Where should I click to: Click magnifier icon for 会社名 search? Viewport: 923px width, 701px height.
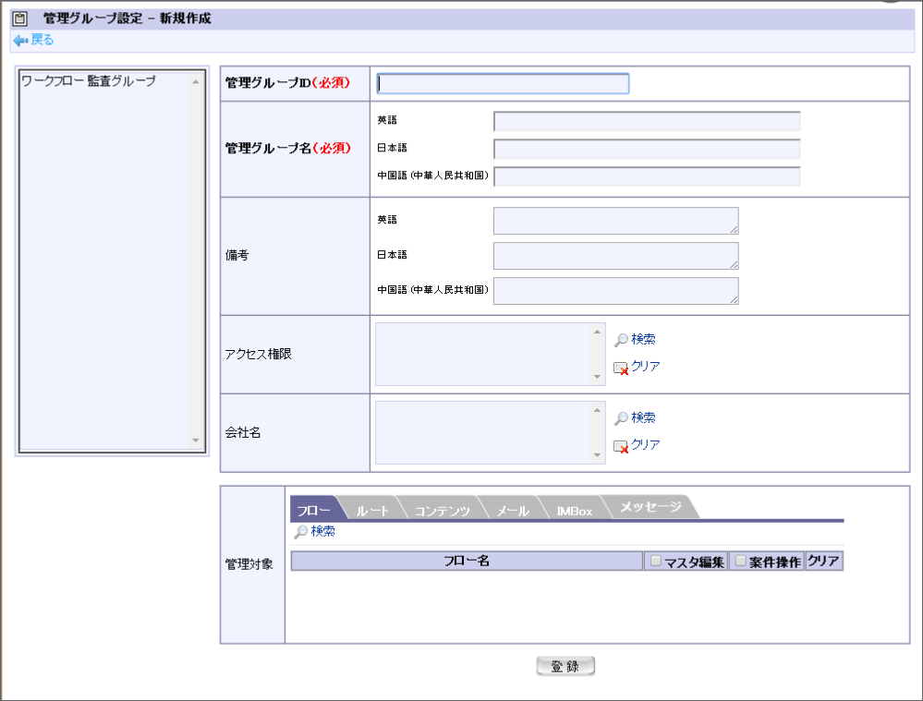[x=621, y=417]
